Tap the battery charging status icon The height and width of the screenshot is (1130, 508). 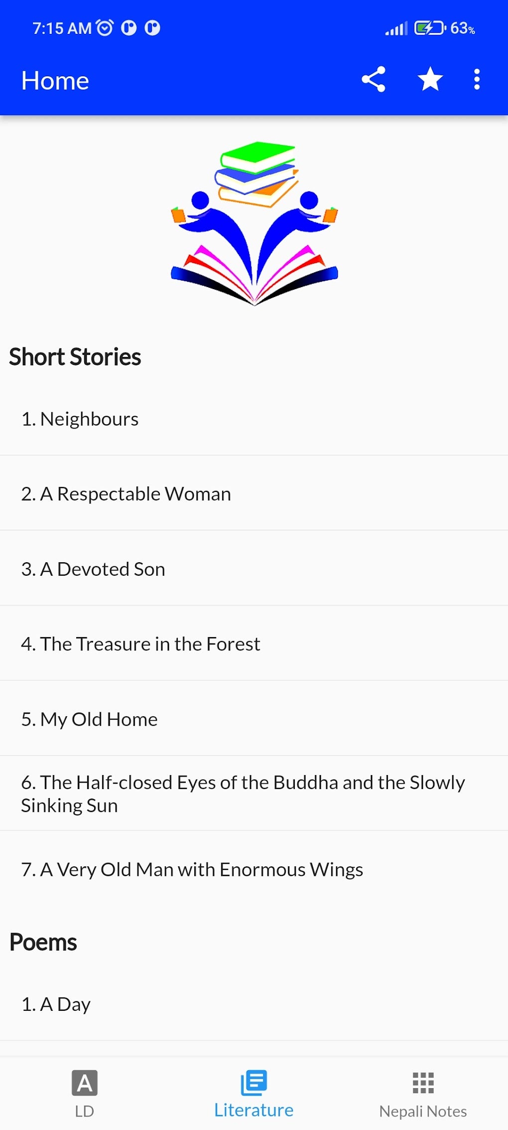coord(429,28)
